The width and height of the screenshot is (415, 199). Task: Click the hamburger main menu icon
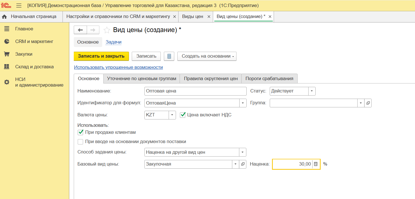coord(19,6)
